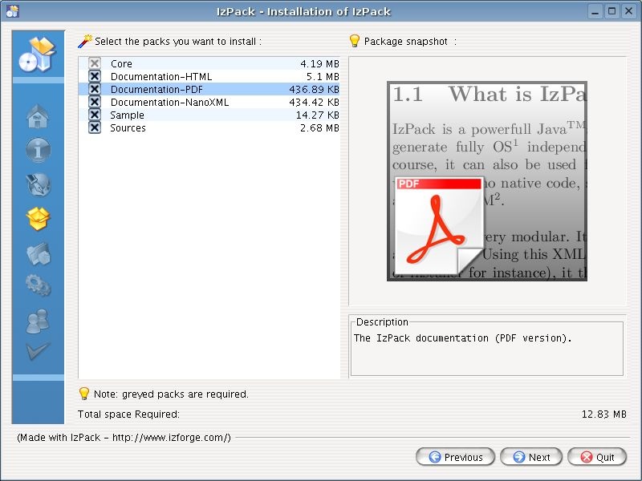
Task: Uncheck the Documentation-HTML pack checkbox
Action: (95, 76)
